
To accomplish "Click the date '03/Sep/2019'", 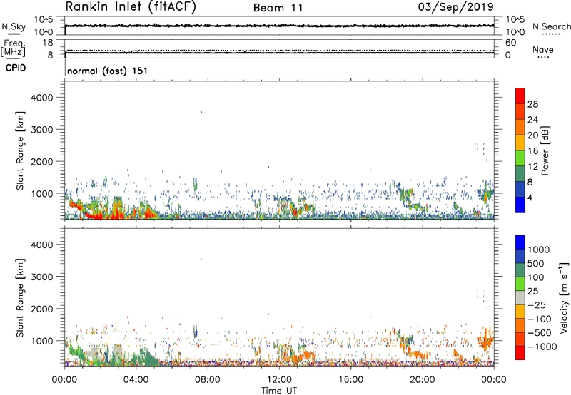I will pos(455,7).
